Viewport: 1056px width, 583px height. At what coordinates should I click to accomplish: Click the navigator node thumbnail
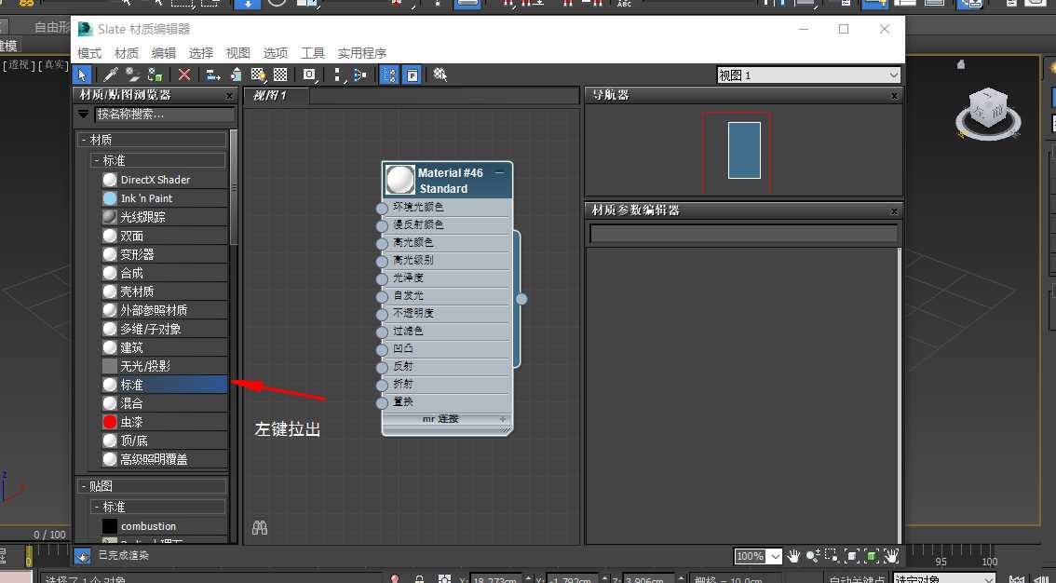coord(744,150)
